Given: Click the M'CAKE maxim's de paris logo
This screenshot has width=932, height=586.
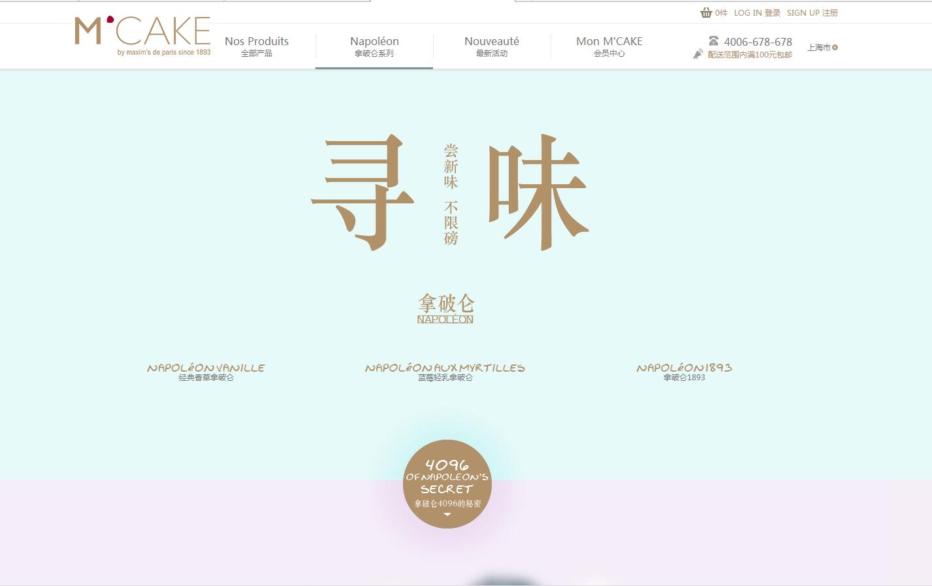Looking at the screenshot, I should point(142,34).
